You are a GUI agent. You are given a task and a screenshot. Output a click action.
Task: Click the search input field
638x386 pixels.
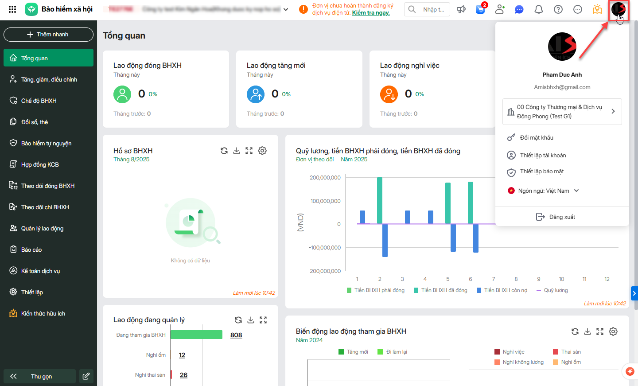[x=433, y=9]
